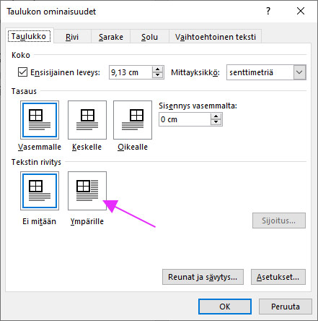Select Ei mitään text wrapping icon
The height and width of the screenshot is (321, 318).
tap(40, 191)
